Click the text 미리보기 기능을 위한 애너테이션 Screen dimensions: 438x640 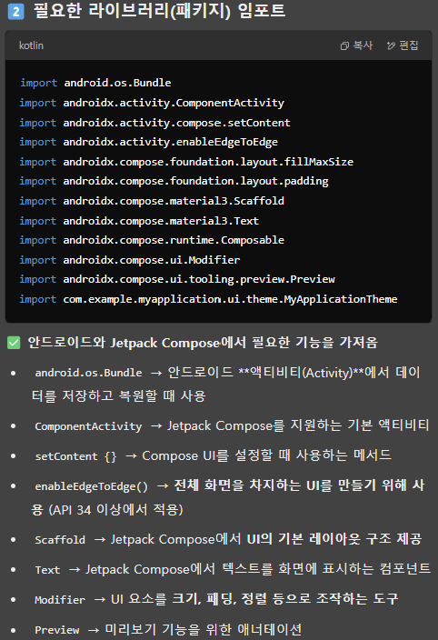point(204,629)
